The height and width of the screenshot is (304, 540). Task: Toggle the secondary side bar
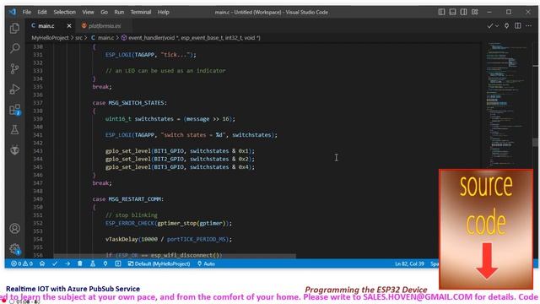463,12
